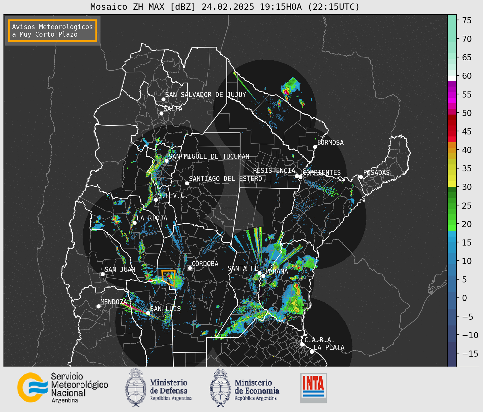Image resolution: width=483 pixels, height=412 pixels.
Task: Click the magenta 55 dBZ color band
Action: coord(452,95)
